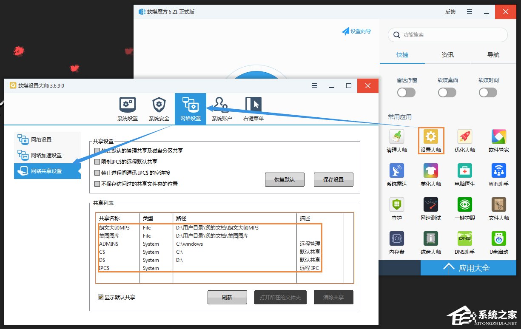
Task: Open the 设置大师 window menu button
Action: pyautogui.click(x=314, y=85)
